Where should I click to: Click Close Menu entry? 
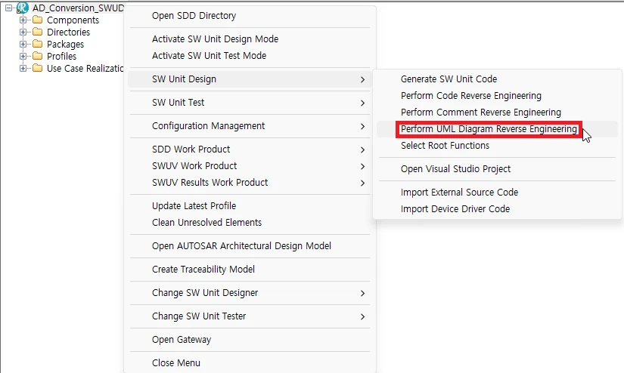pyautogui.click(x=175, y=363)
